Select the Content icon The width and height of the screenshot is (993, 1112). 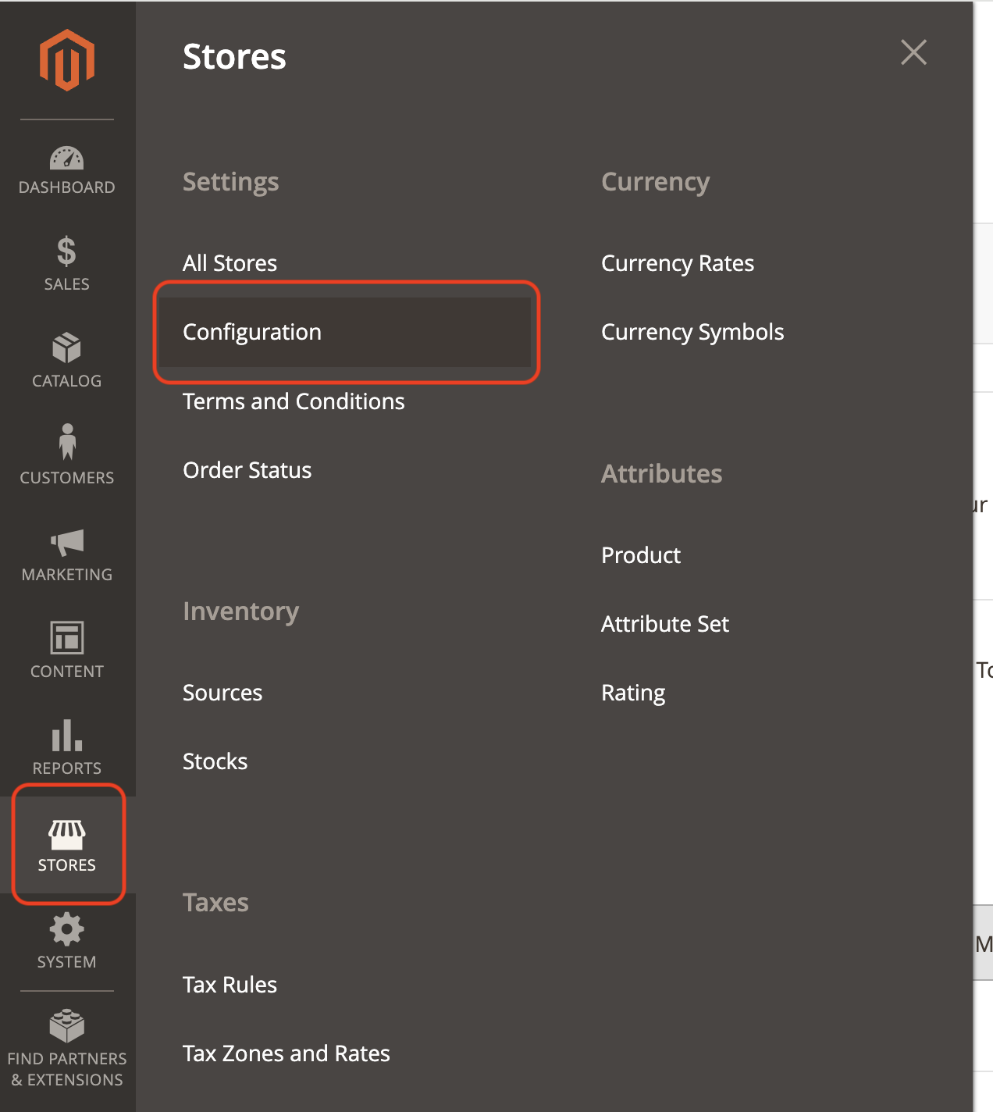[66, 650]
